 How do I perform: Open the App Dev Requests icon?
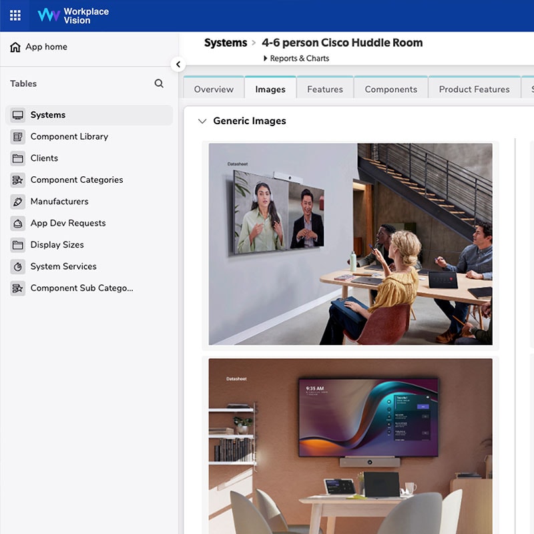pyautogui.click(x=17, y=223)
